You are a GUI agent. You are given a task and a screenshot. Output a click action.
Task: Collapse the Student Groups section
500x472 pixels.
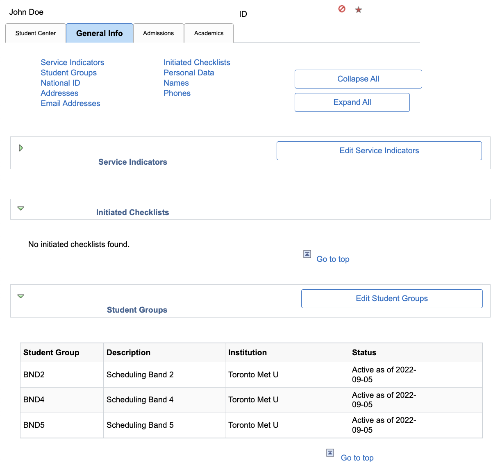click(21, 296)
